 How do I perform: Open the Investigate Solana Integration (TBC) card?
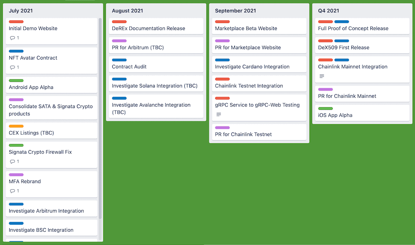point(156,83)
